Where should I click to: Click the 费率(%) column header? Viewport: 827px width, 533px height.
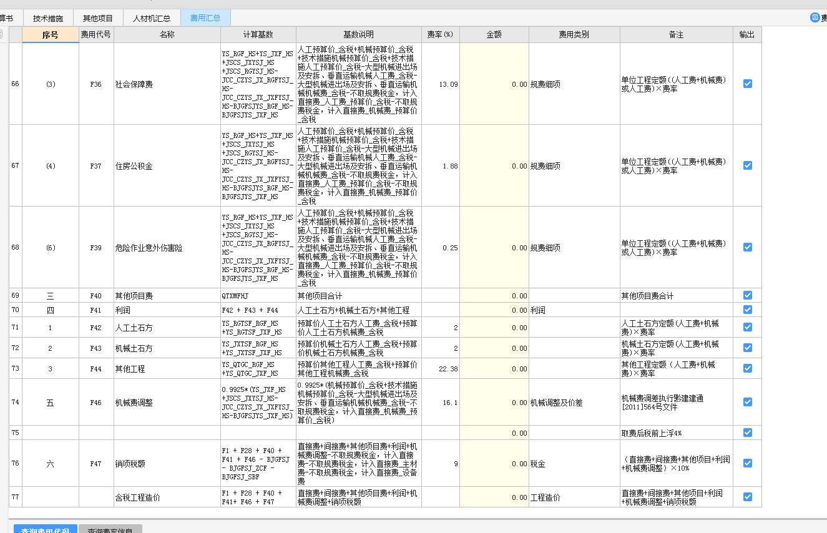click(x=440, y=35)
